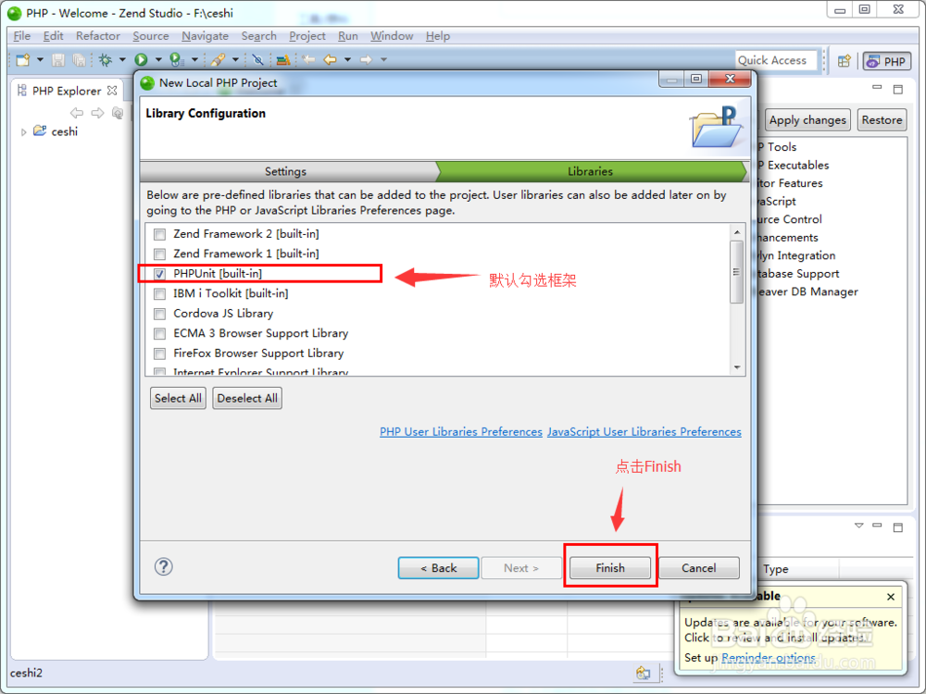Check Zend Framework 1 [built-in]

pyautogui.click(x=159, y=254)
